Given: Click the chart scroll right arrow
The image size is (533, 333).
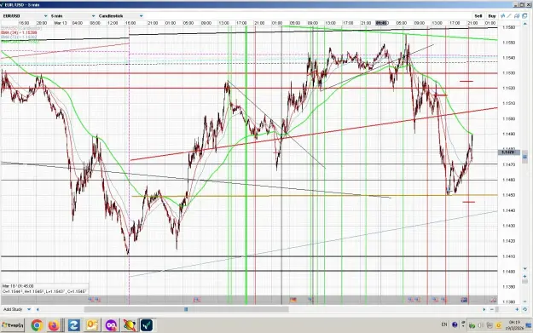Looking at the screenshot, I should [x=484, y=309].
